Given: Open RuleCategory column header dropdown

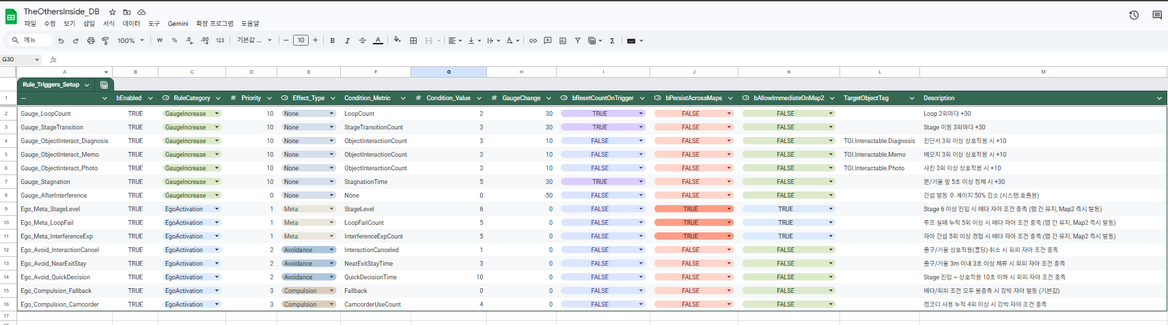Looking at the screenshot, I should click(218, 98).
